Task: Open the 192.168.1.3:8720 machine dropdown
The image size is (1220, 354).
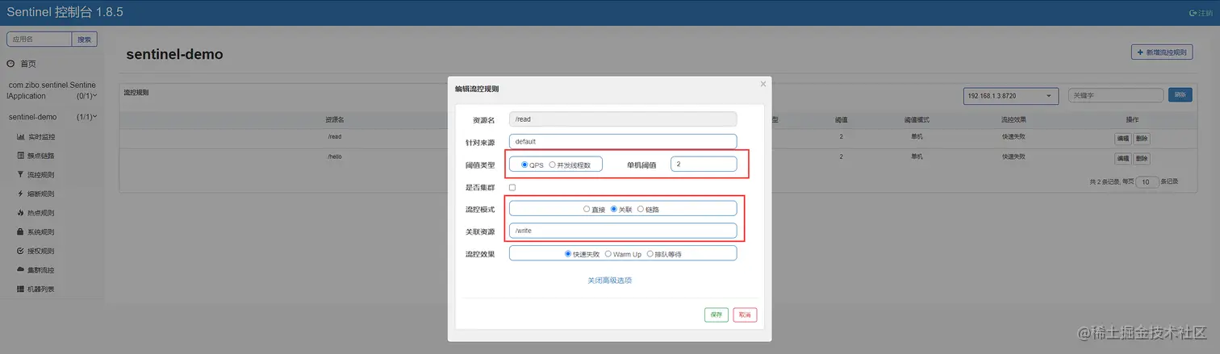Action: (1011, 96)
